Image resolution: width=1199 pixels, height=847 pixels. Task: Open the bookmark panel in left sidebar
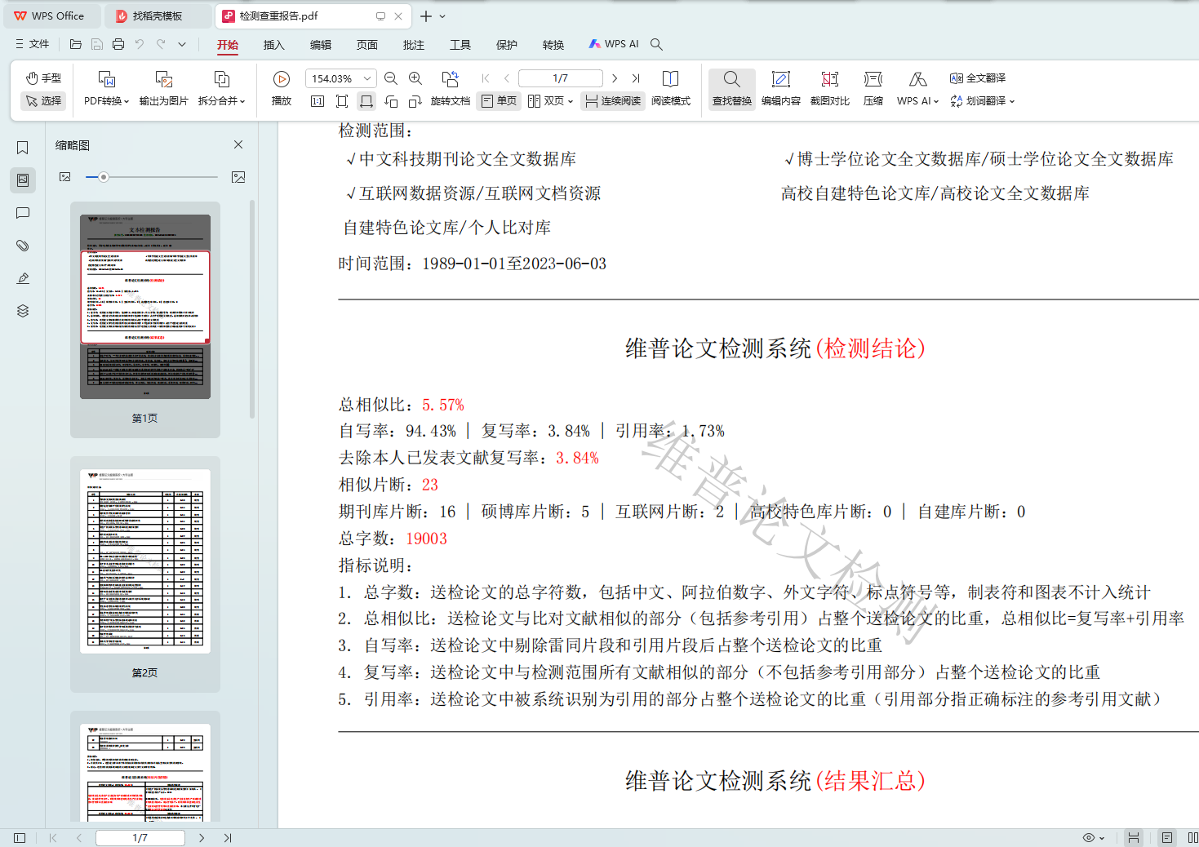[23, 148]
